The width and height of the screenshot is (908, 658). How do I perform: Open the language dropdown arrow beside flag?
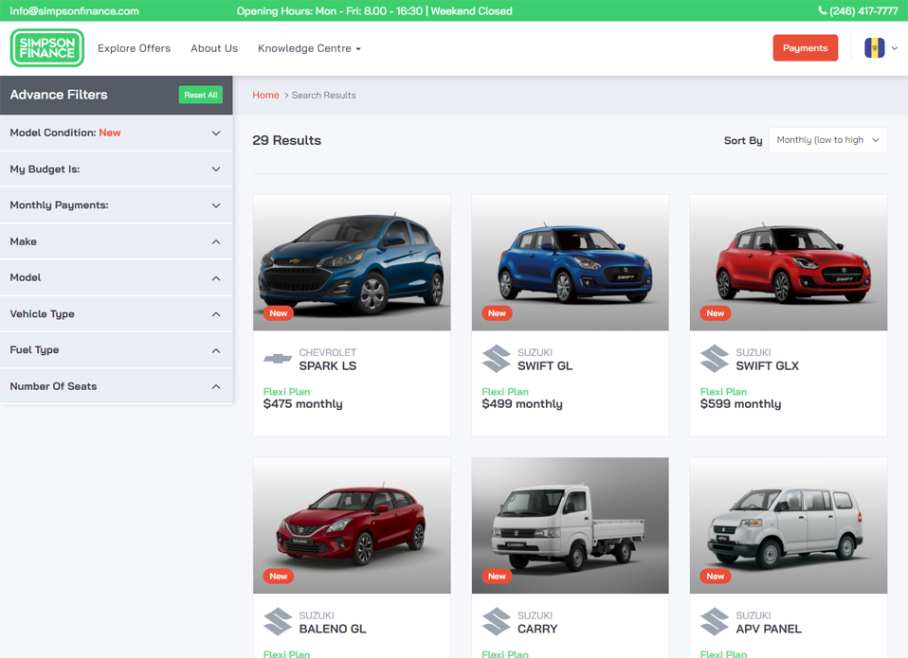click(x=895, y=48)
